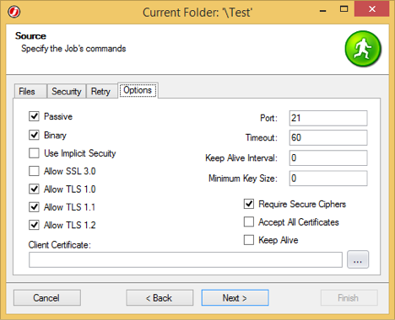Click into the Timeout field

(328, 137)
